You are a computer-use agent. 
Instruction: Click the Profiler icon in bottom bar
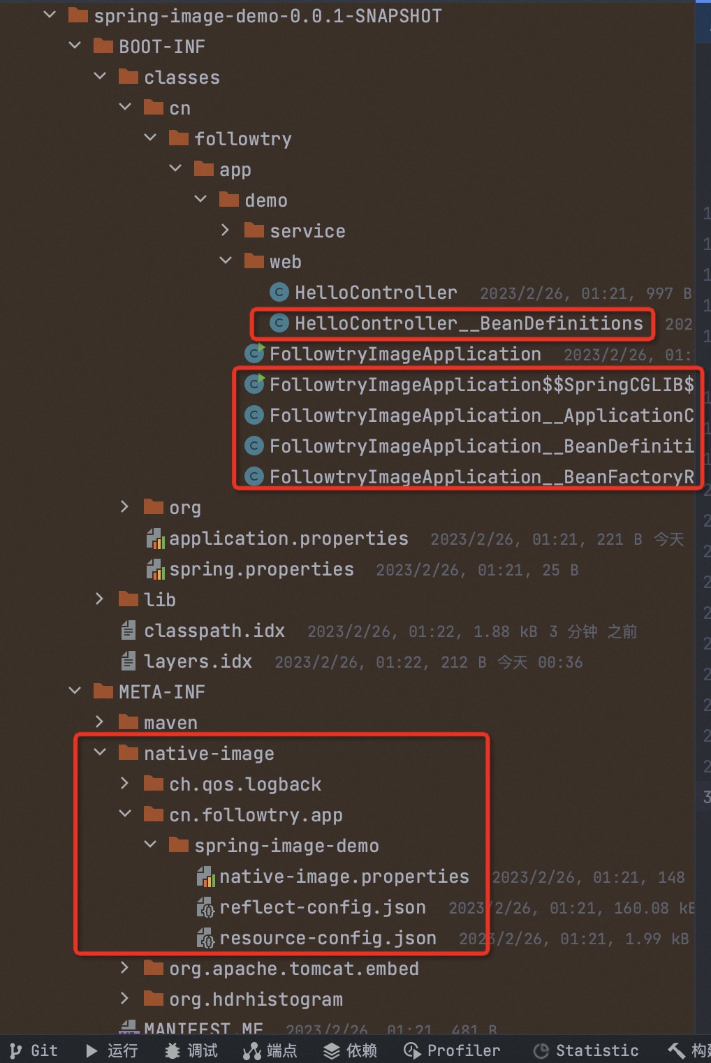pos(412,1050)
